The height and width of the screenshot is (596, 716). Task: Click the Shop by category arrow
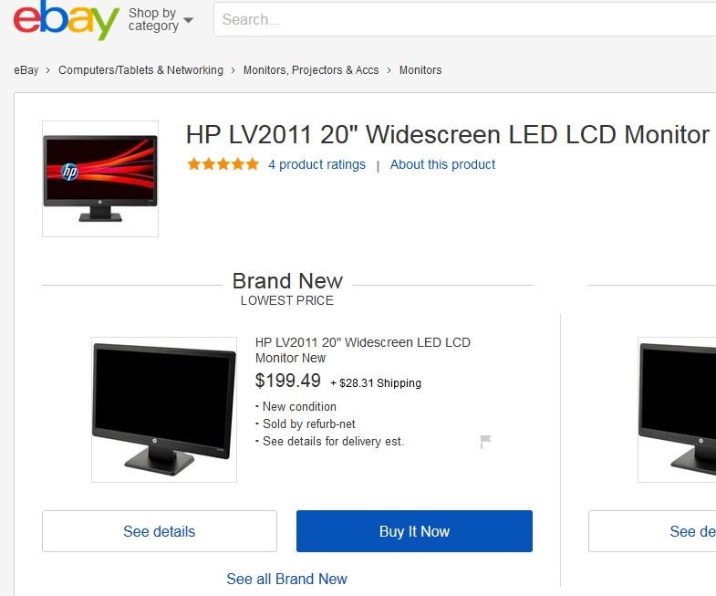[188, 20]
